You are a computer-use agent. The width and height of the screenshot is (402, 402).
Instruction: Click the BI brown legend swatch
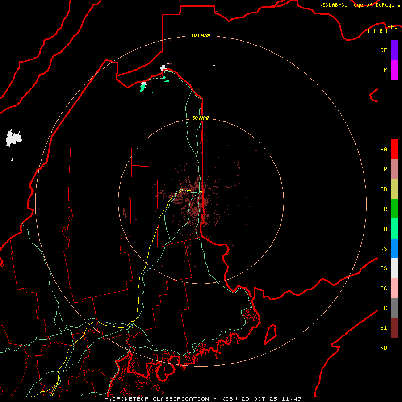[x=394, y=328]
